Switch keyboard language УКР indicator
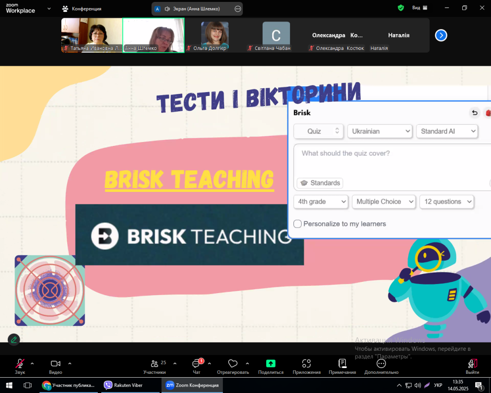491x393 pixels. [438, 385]
